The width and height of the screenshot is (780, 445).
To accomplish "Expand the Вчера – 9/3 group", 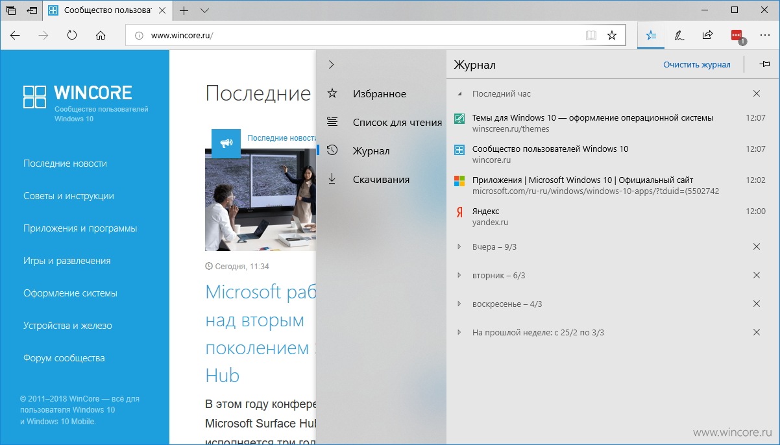I will (x=459, y=247).
